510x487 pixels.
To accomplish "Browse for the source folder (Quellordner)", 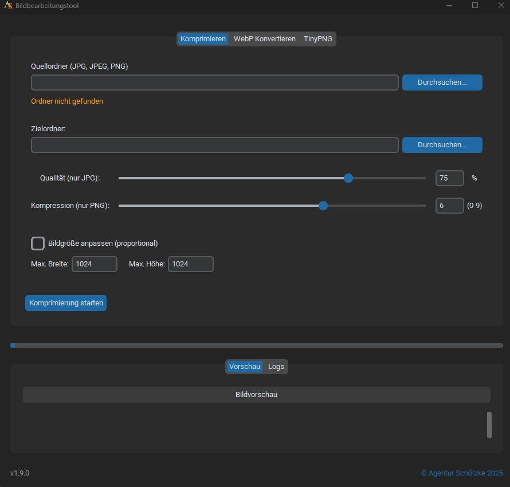I will [x=442, y=83].
